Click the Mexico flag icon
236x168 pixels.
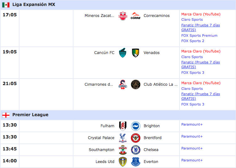coord(6,5)
